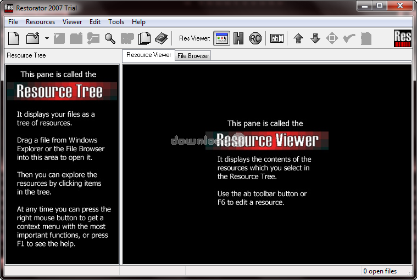417x280 pixels.
Task: Expand the Open file dropdown arrow
Action: click(x=47, y=38)
